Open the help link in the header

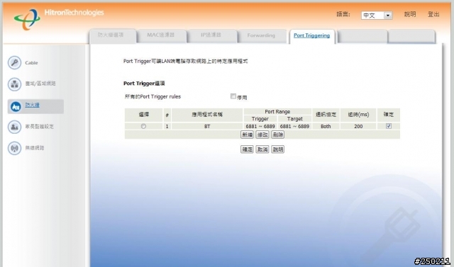point(410,14)
